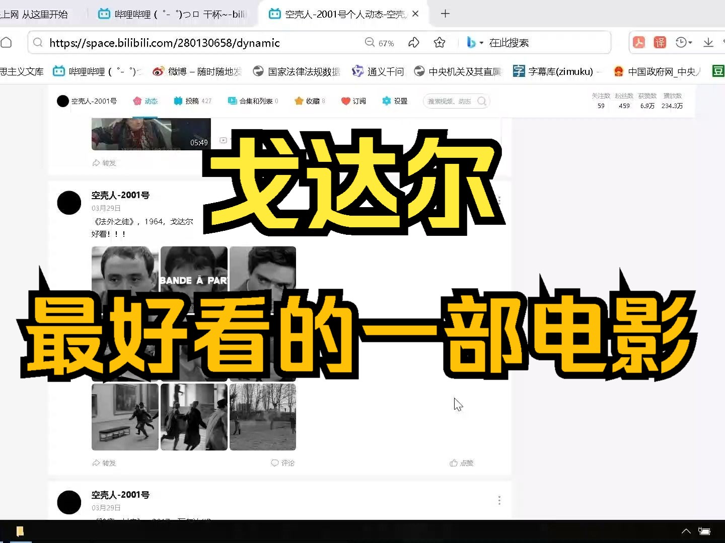The width and height of the screenshot is (725, 543).
Task: Click the share arrow icon in address bar
Action: tap(414, 43)
